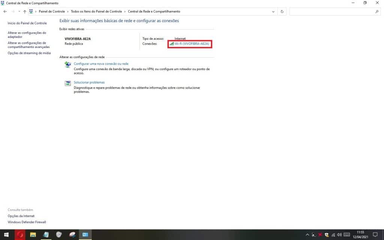Viewport: 384px width, 240px height.
Task: Show hidden system tray icons
Action: [x=307, y=235]
